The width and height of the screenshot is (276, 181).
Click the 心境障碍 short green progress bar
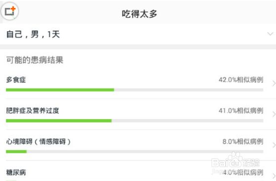pos(16,152)
